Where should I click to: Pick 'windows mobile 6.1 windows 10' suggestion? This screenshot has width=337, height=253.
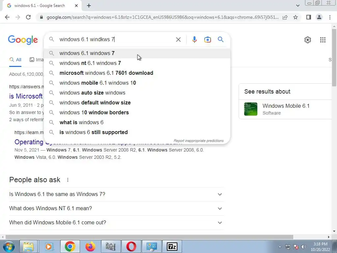[x=137, y=83]
